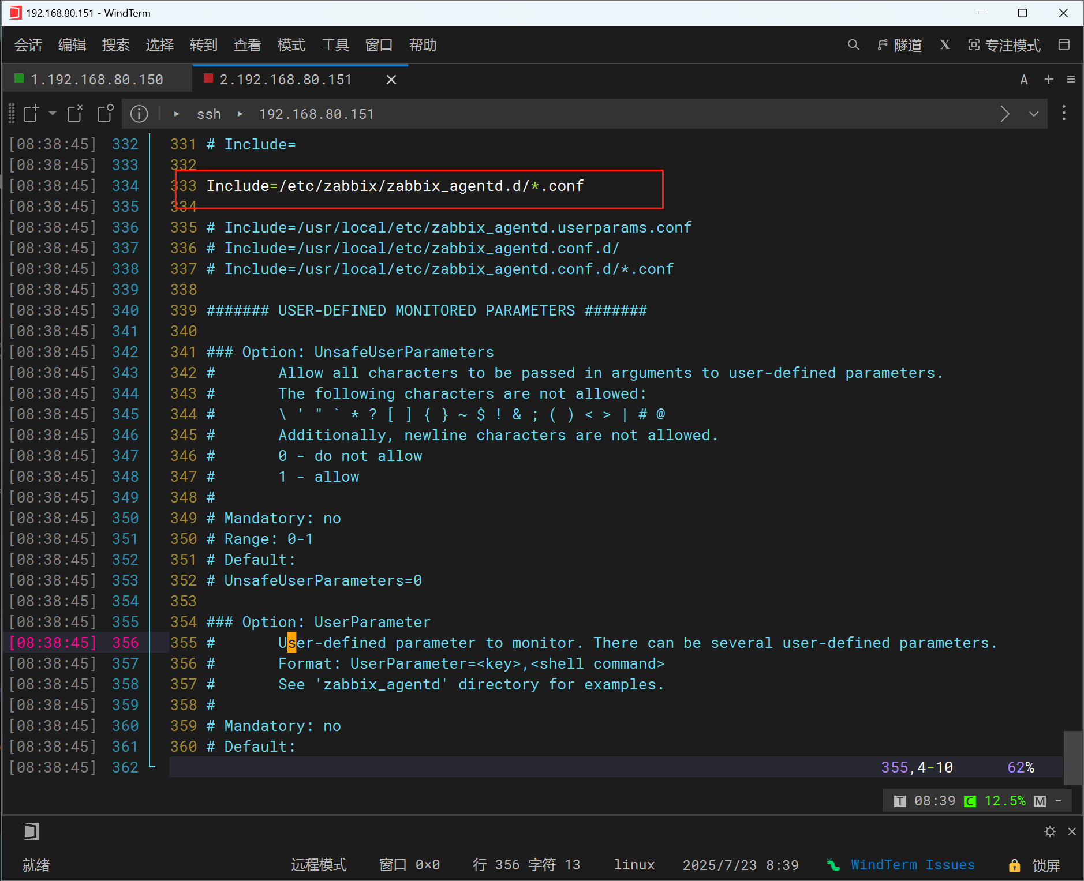Click the 就绪 ready status text

[x=36, y=865]
